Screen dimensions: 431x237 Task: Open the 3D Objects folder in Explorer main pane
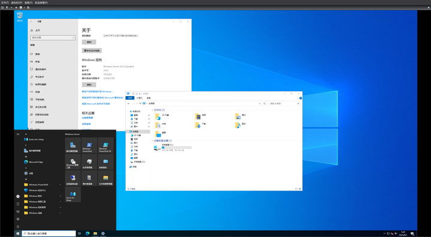(x=162, y=116)
